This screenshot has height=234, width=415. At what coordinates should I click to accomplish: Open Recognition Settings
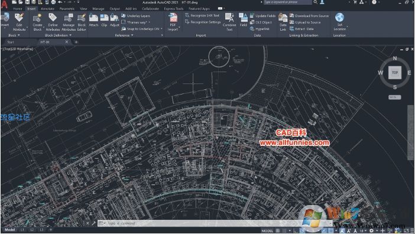(203, 22)
